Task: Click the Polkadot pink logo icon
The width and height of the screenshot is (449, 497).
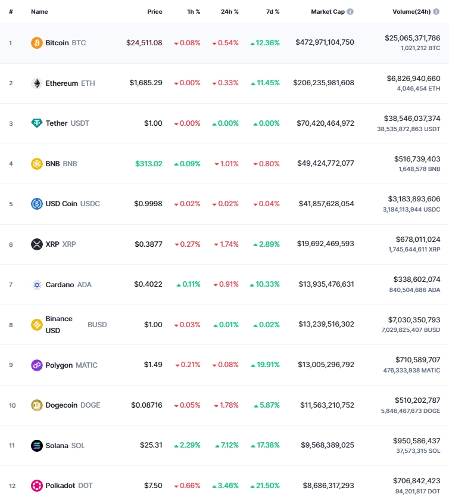Action: coord(37,486)
